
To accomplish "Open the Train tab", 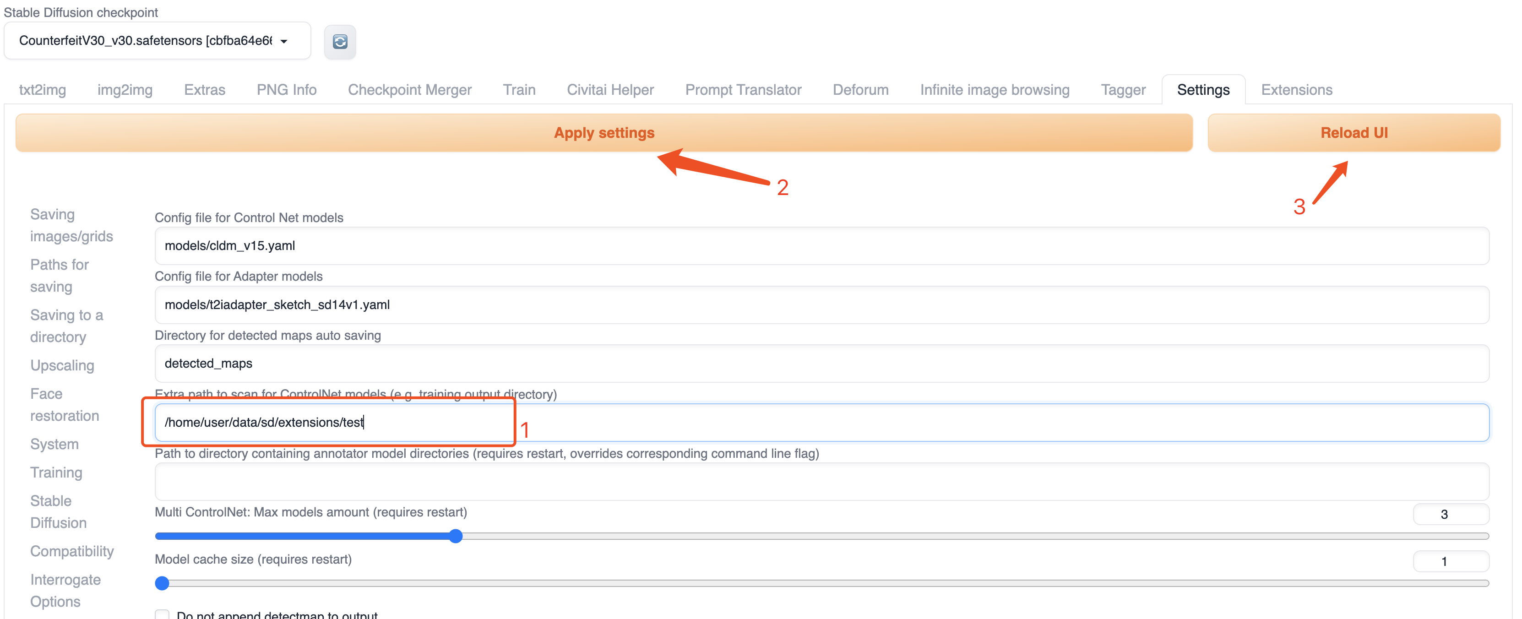I will pyautogui.click(x=519, y=90).
